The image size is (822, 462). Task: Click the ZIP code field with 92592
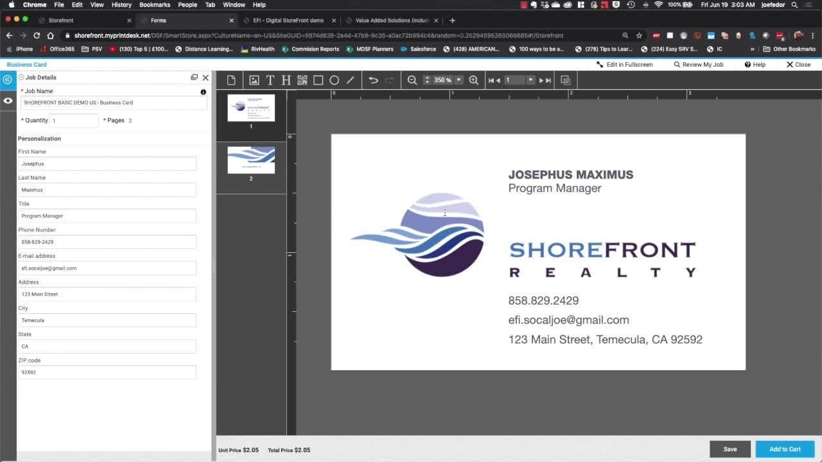[x=107, y=373]
